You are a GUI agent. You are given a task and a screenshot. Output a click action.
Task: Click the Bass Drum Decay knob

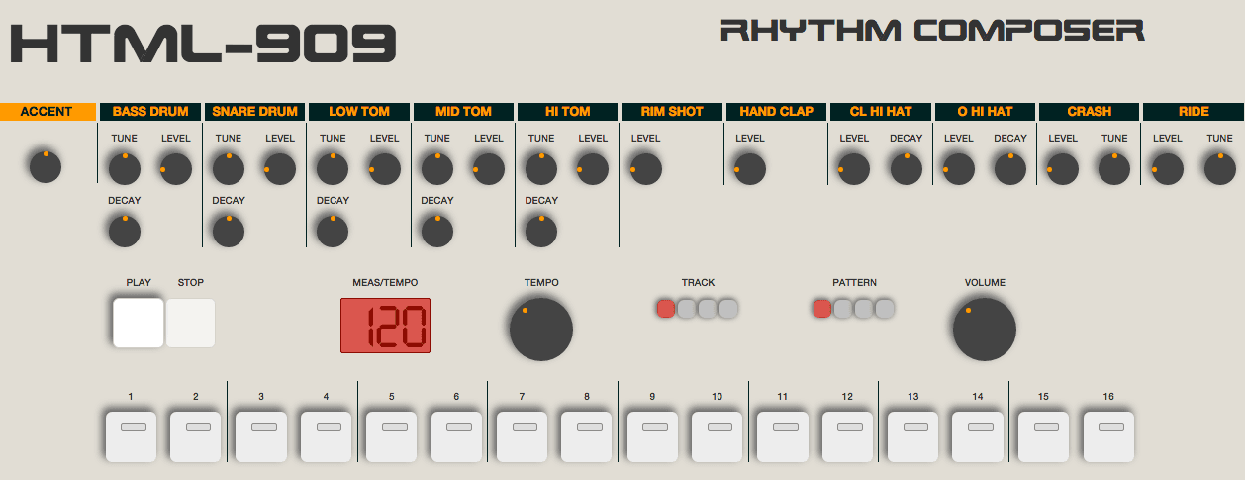125,231
